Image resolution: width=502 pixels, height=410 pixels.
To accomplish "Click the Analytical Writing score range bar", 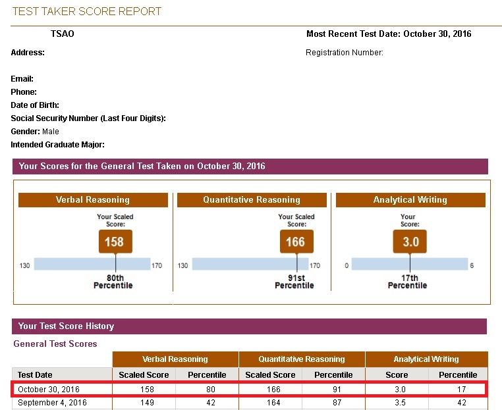I will [410, 264].
